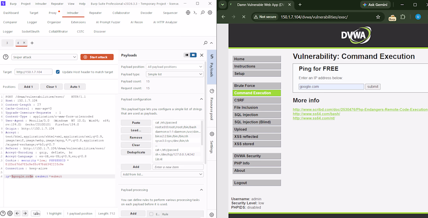Open DVWA Security in sidebar menu
The width and height of the screenshot is (428, 218).
[x=256, y=156]
